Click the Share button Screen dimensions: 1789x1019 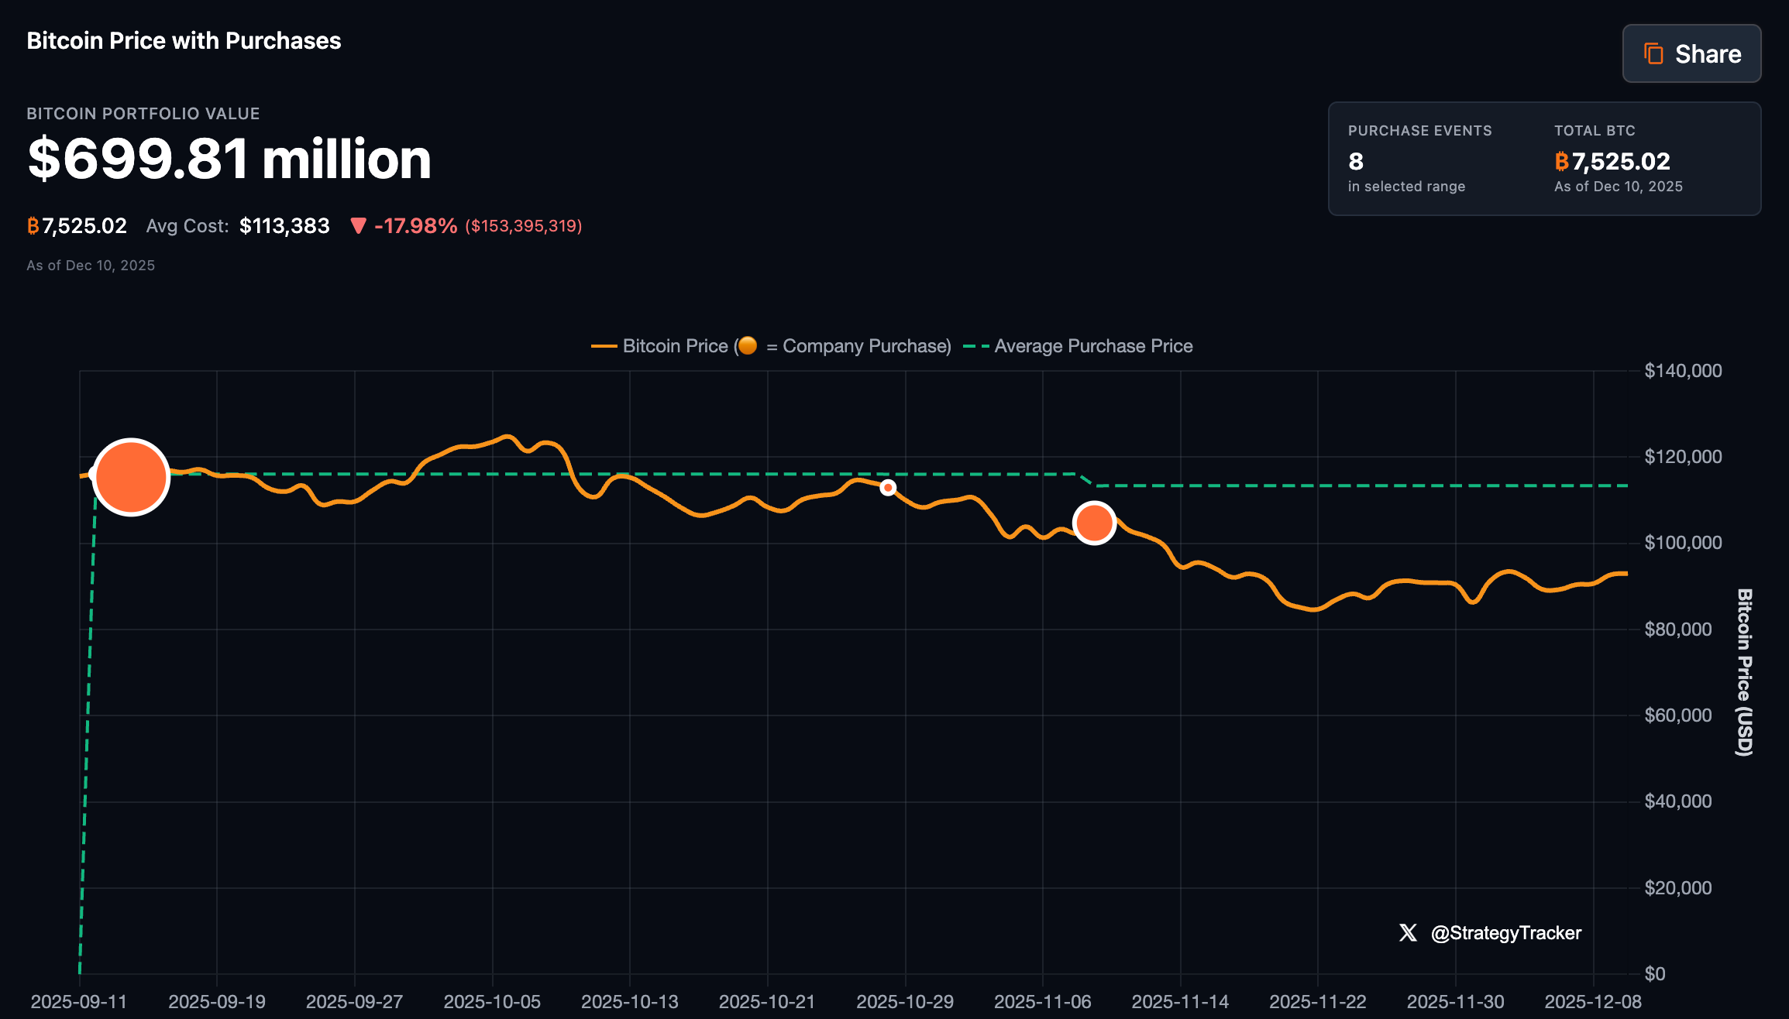[1691, 53]
